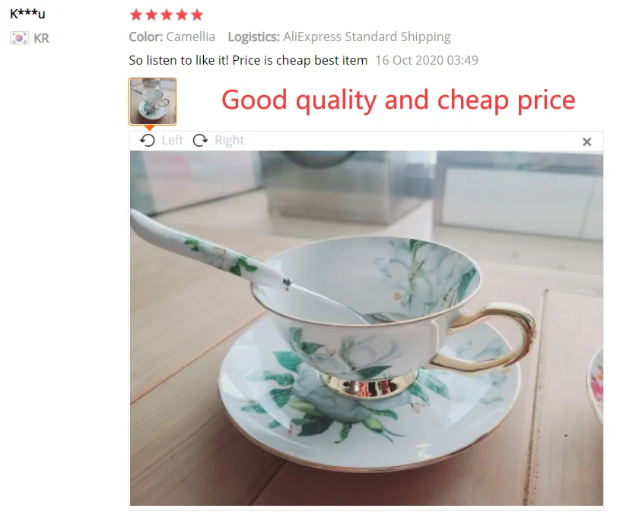Image resolution: width=623 pixels, height=521 pixels.
Task: Open reviewer K***u's profile name
Action: (27, 14)
